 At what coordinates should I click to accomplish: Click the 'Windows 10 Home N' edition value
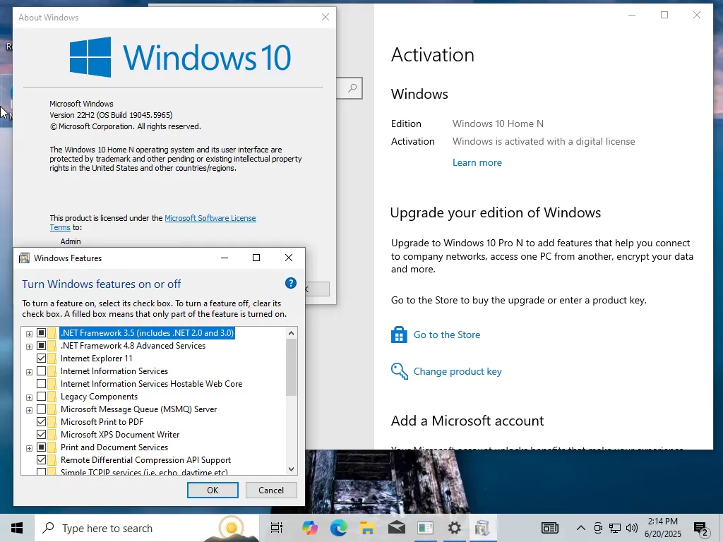(x=498, y=124)
